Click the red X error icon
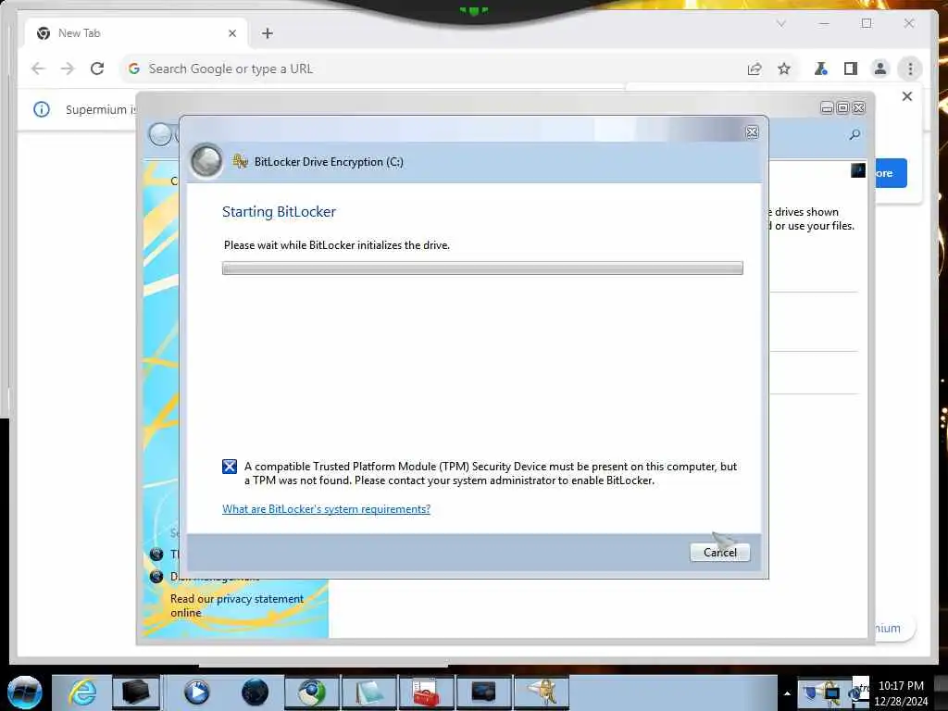Screen dimensions: 948x711 pos(230,467)
